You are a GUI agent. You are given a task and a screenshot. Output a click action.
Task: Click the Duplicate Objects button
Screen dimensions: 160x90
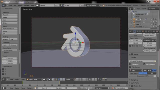click(x=10, y=29)
